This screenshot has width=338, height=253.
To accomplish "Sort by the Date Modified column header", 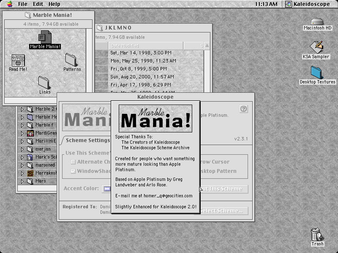I will [146, 46].
